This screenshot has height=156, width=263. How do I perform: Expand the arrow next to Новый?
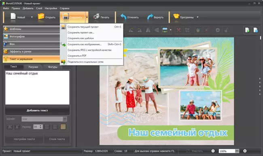(x=32, y=17)
